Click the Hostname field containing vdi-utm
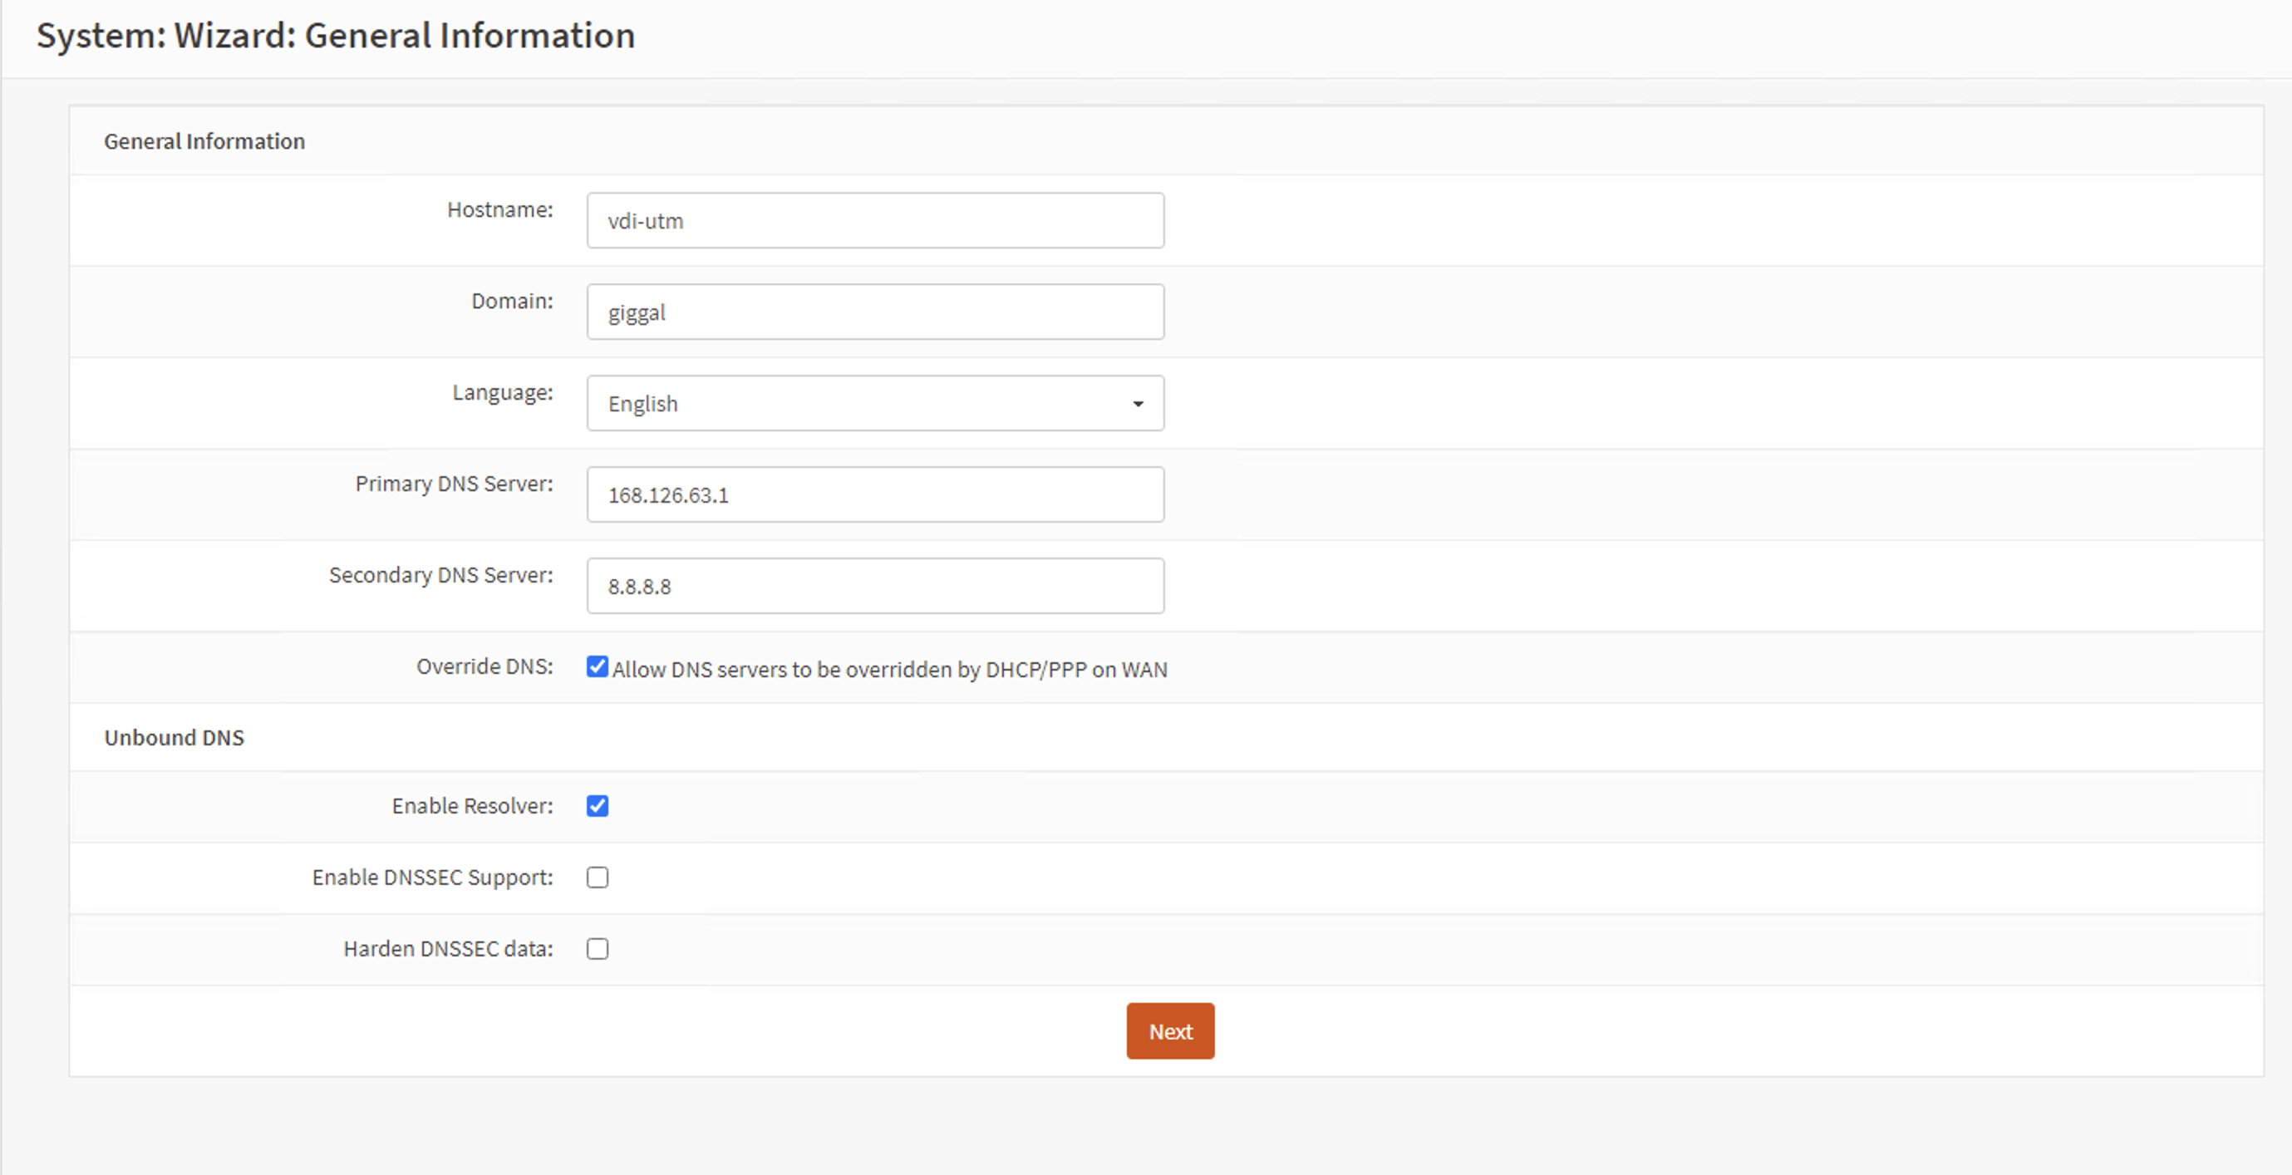Screen dimensions: 2292x1175 pyautogui.click(x=874, y=220)
